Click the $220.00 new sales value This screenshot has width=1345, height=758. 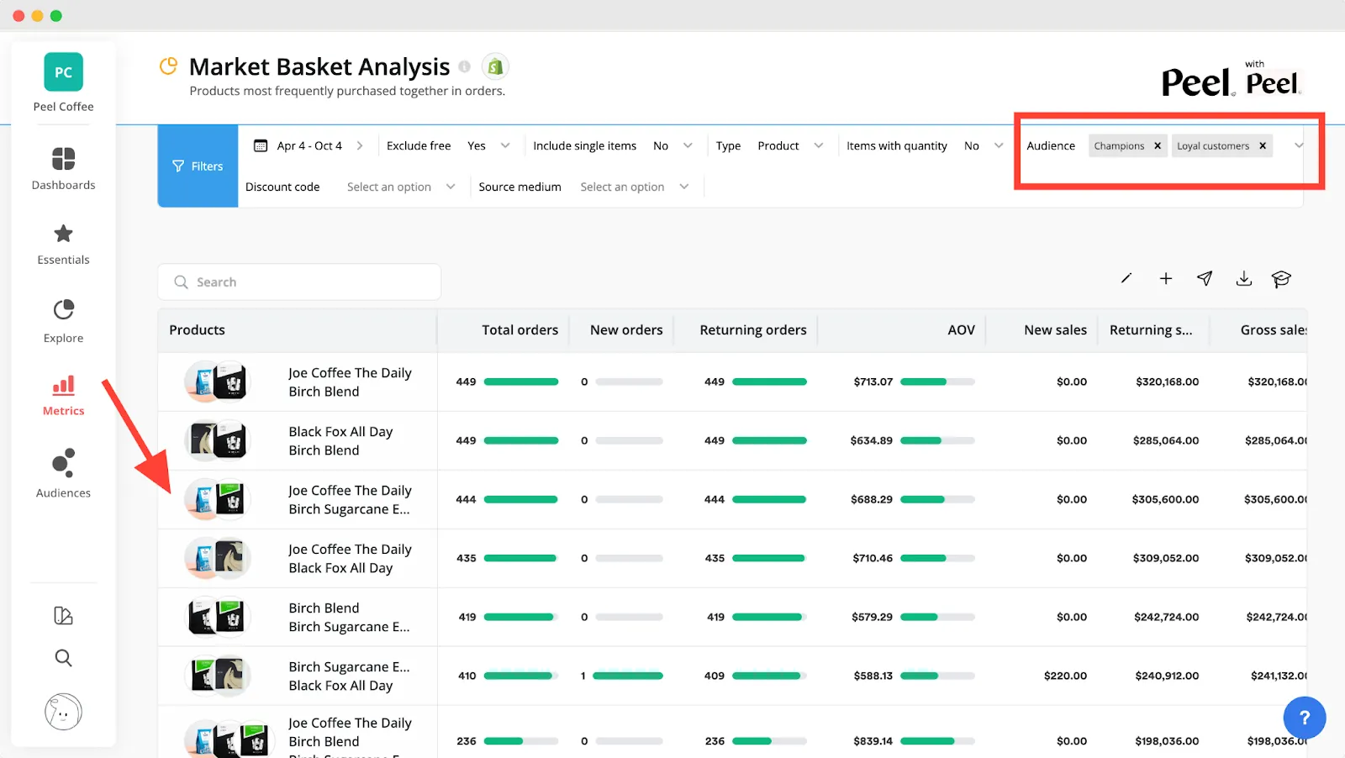tap(1065, 676)
